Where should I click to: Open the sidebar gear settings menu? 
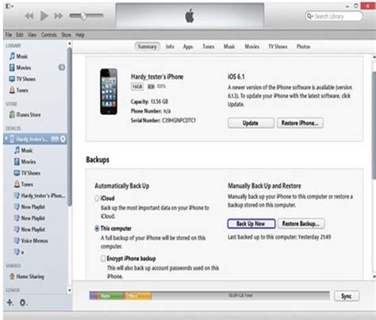coord(23,303)
